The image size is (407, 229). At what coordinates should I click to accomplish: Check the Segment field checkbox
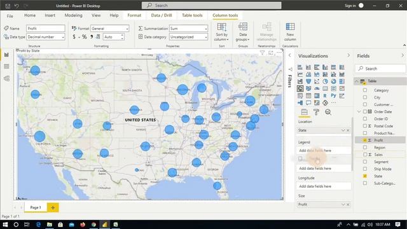365,162
